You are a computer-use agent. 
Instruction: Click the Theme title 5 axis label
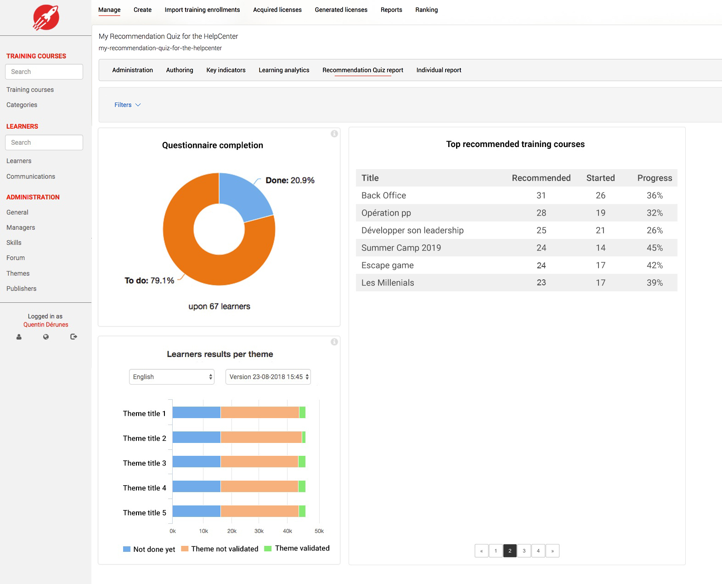click(x=145, y=513)
